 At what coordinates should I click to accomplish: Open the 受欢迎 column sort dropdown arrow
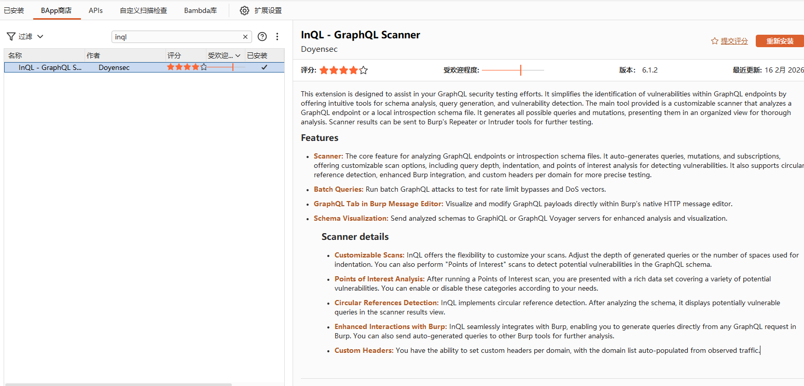(238, 55)
